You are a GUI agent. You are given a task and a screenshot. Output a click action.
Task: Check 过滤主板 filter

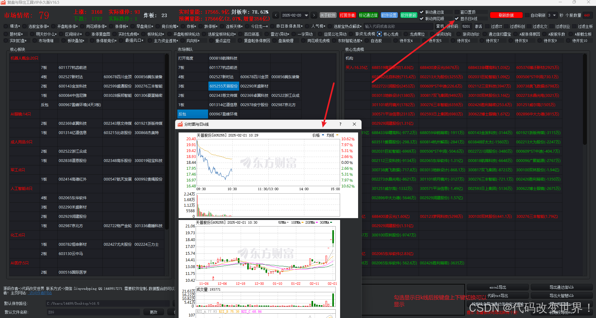574,26
